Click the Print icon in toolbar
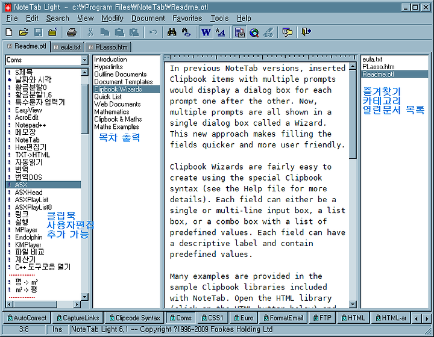The width and height of the screenshot is (434, 337). [72, 32]
